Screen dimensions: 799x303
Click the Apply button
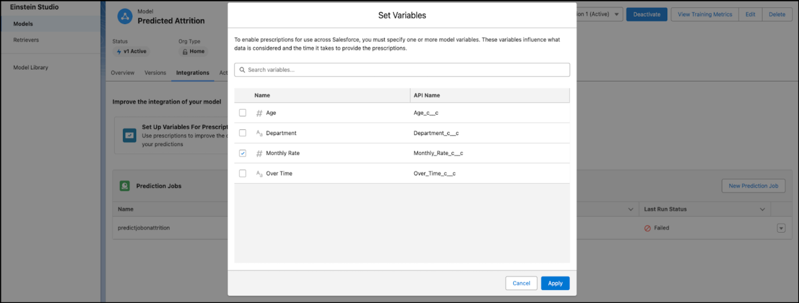(555, 283)
